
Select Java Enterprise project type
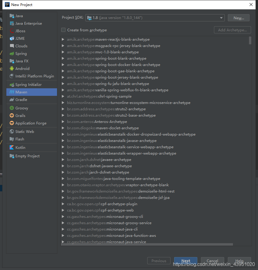coord(32,24)
